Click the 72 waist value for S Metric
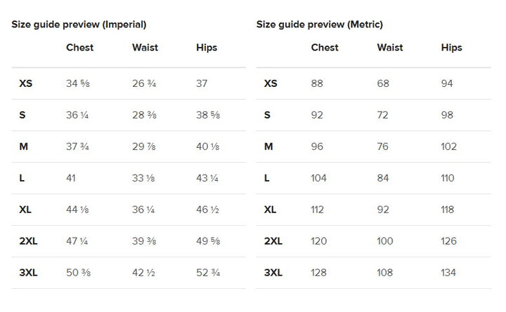Screen dimensions: 506x312 383,115
